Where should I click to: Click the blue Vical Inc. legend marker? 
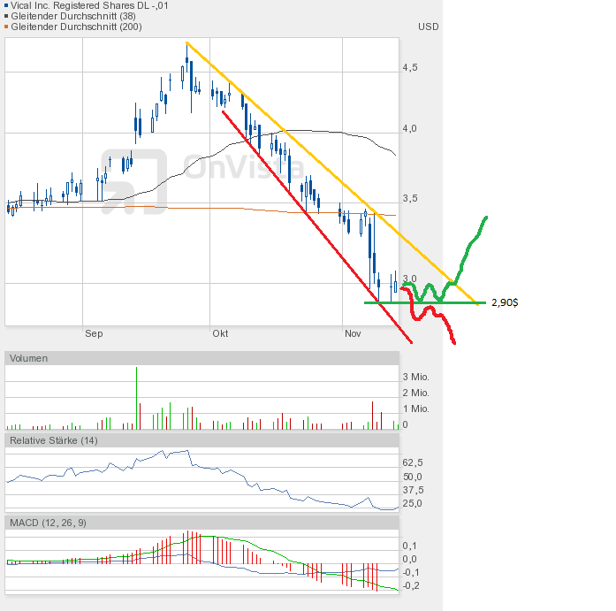click(7, 6)
